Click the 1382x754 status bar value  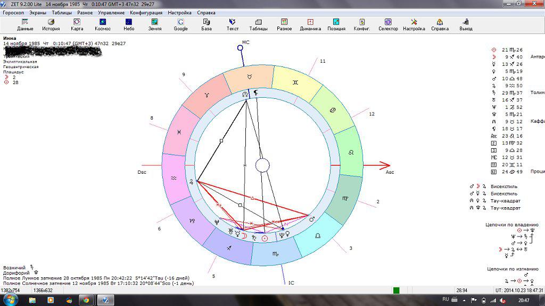[11, 291]
